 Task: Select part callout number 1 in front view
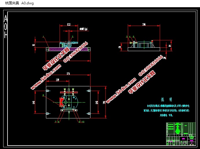tap(43, 37)
